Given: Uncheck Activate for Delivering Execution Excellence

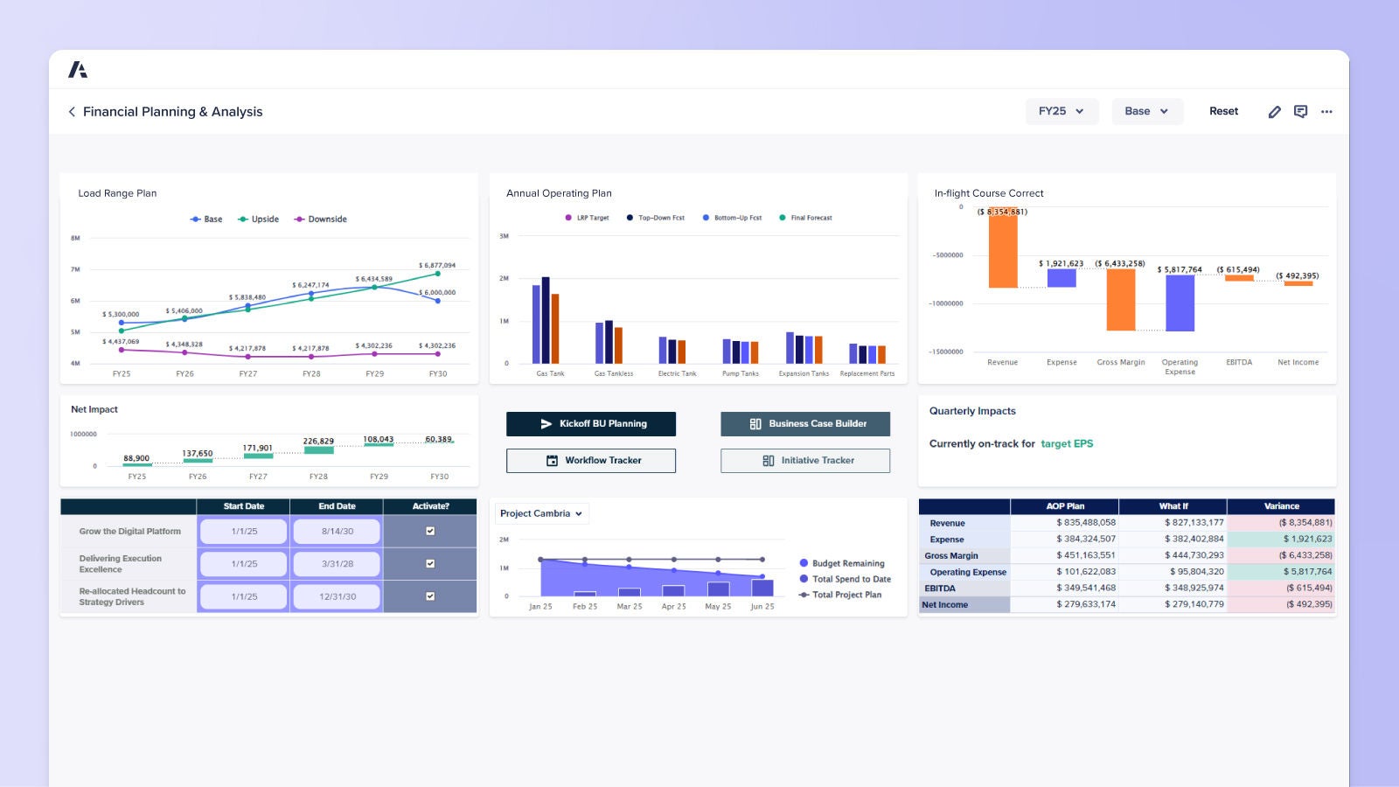Looking at the screenshot, I should coord(429,563).
